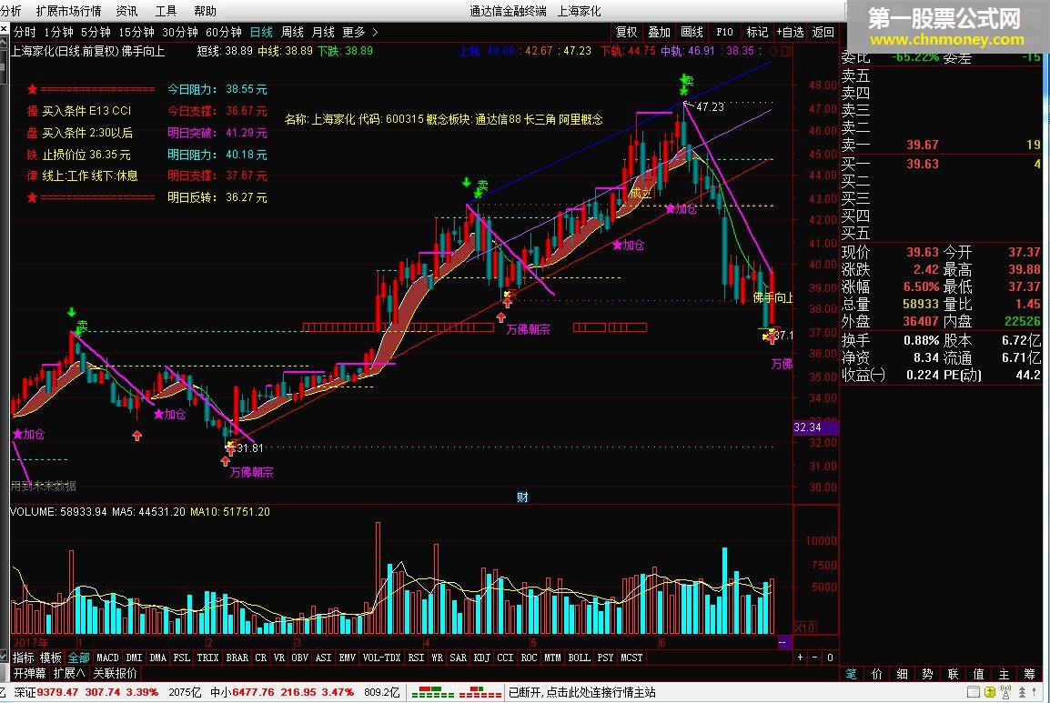
Task: Select the 指标 tab at bottom
Action: pos(24,658)
